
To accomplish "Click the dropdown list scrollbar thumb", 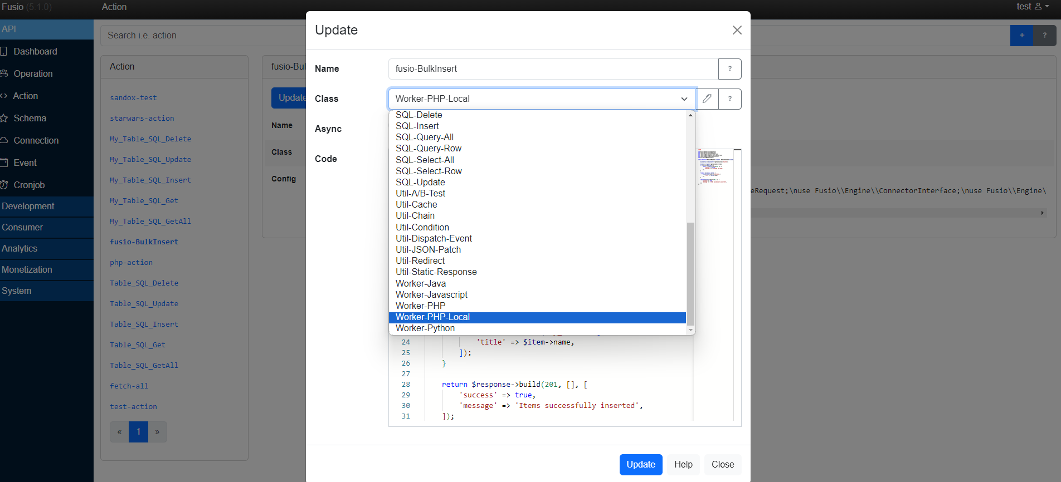I will coord(690,273).
